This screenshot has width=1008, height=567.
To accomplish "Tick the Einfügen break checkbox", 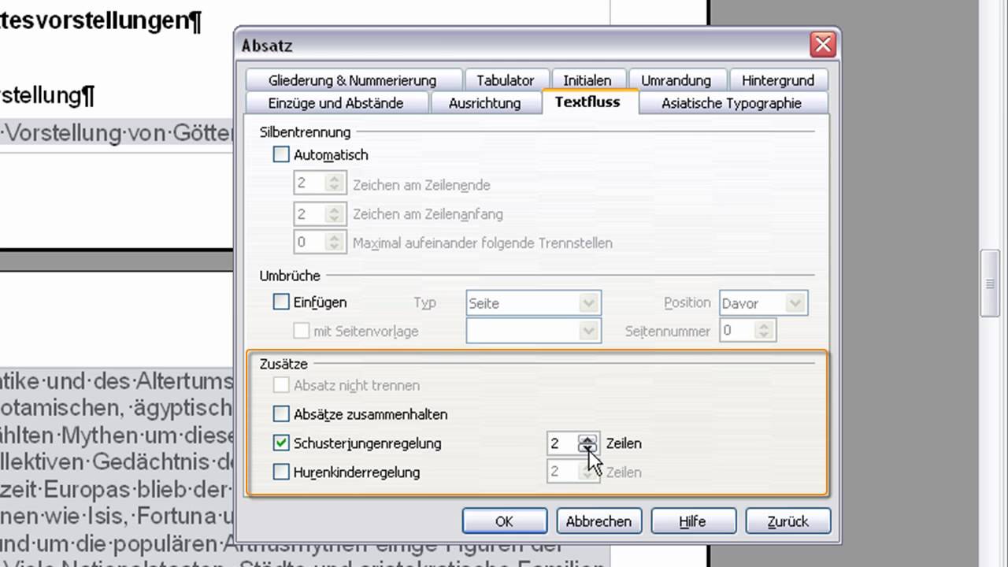I will pos(281,302).
